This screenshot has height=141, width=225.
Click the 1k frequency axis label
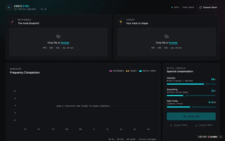pyautogui.click(x=94, y=129)
